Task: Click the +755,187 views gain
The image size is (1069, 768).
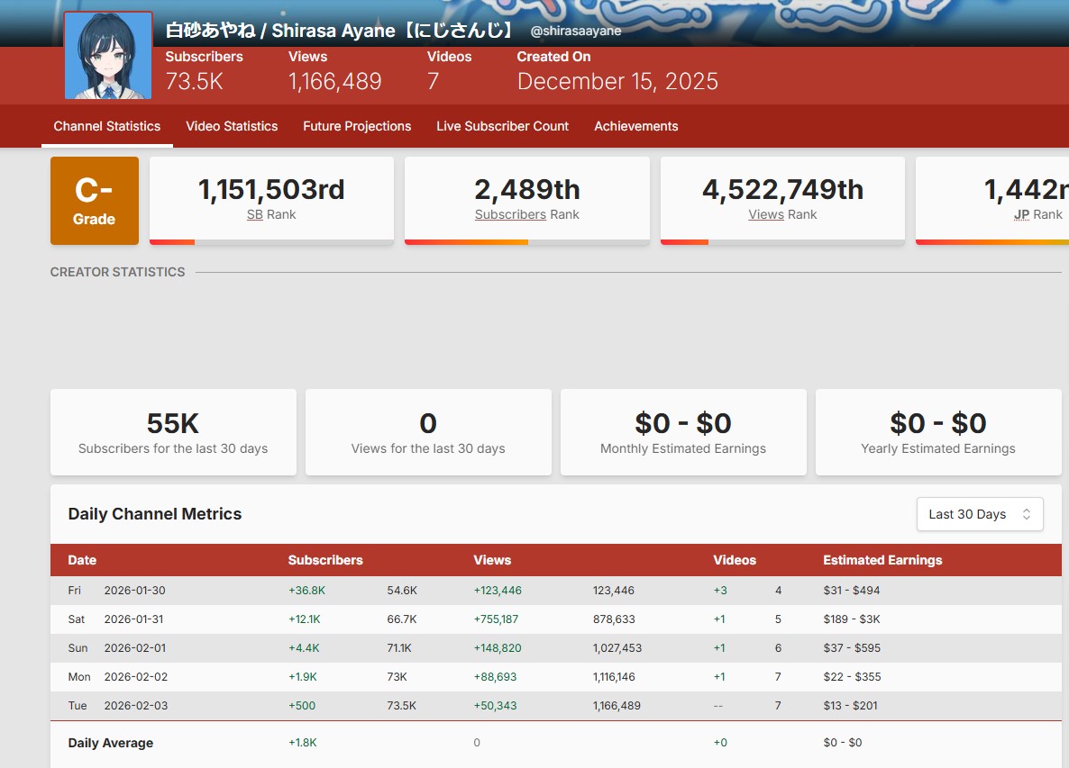Action: [496, 619]
